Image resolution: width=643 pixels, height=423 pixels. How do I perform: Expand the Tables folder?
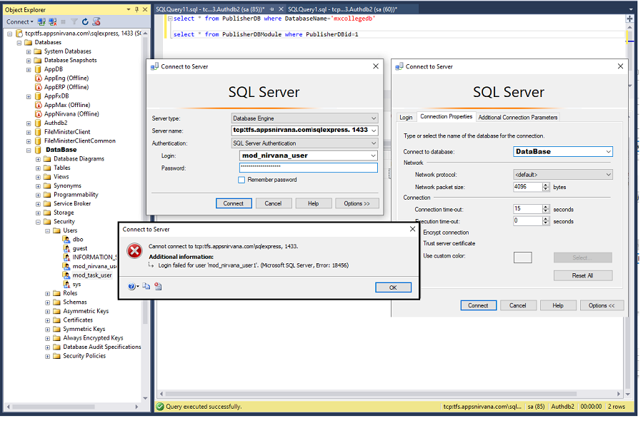(38, 168)
